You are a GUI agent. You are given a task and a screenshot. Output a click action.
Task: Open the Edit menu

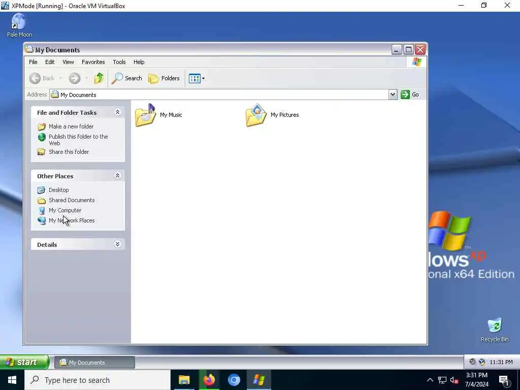(x=50, y=62)
